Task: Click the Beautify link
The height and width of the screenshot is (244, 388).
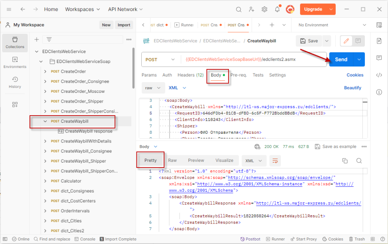Action: click(x=353, y=88)
